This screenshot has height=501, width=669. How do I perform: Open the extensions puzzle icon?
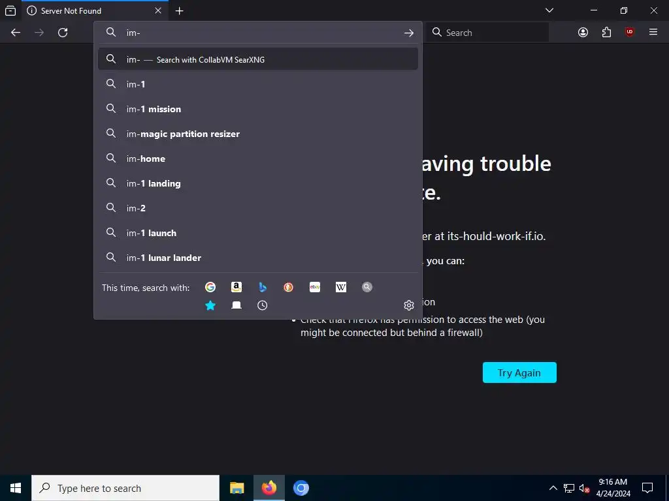point(606,33)
